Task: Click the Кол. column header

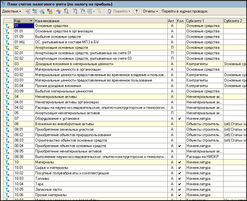Action: [181, 21]
